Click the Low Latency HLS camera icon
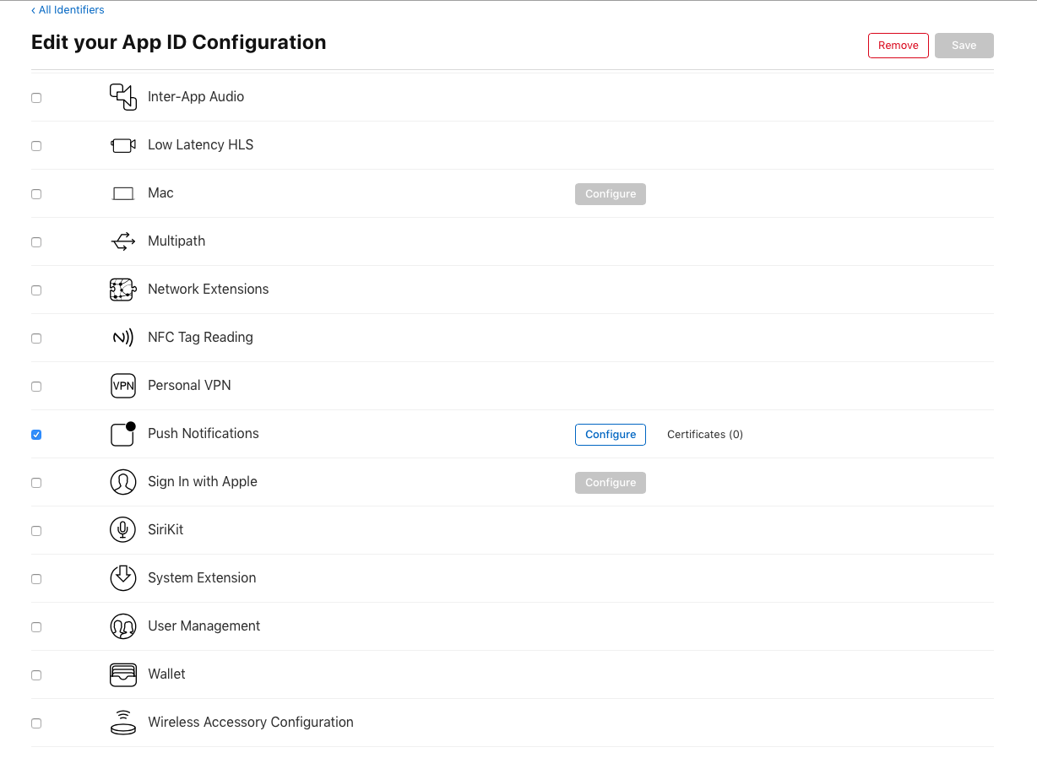Image resolution: width=1037 pixels, height=769 pixels. click(123, 145)
